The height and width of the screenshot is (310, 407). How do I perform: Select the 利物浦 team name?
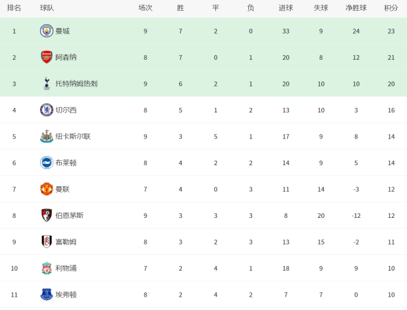point(66,268)
